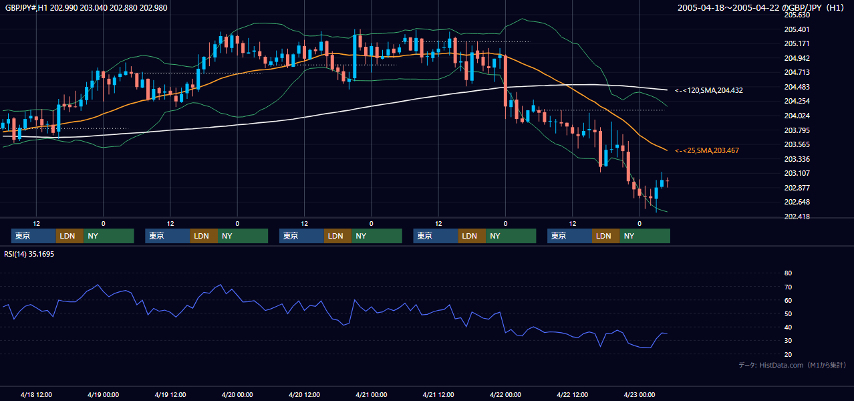Click the RSI 60 level label

point(788,300)
